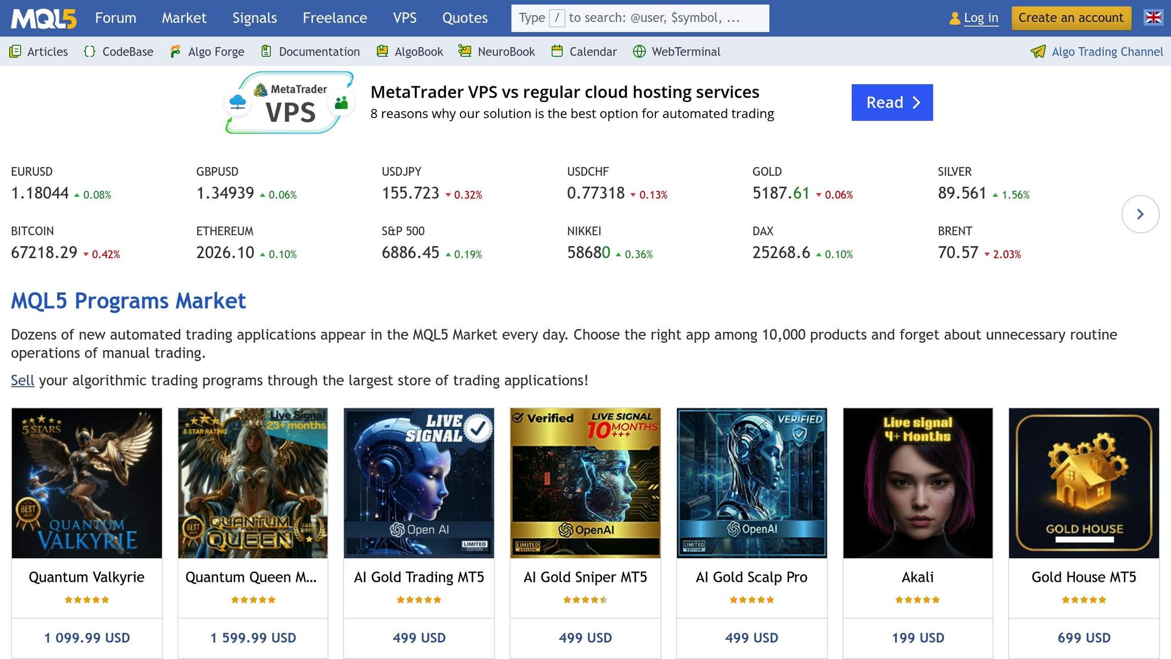Follow the Sell link
Screen dimensions: 1171x659
22,380
